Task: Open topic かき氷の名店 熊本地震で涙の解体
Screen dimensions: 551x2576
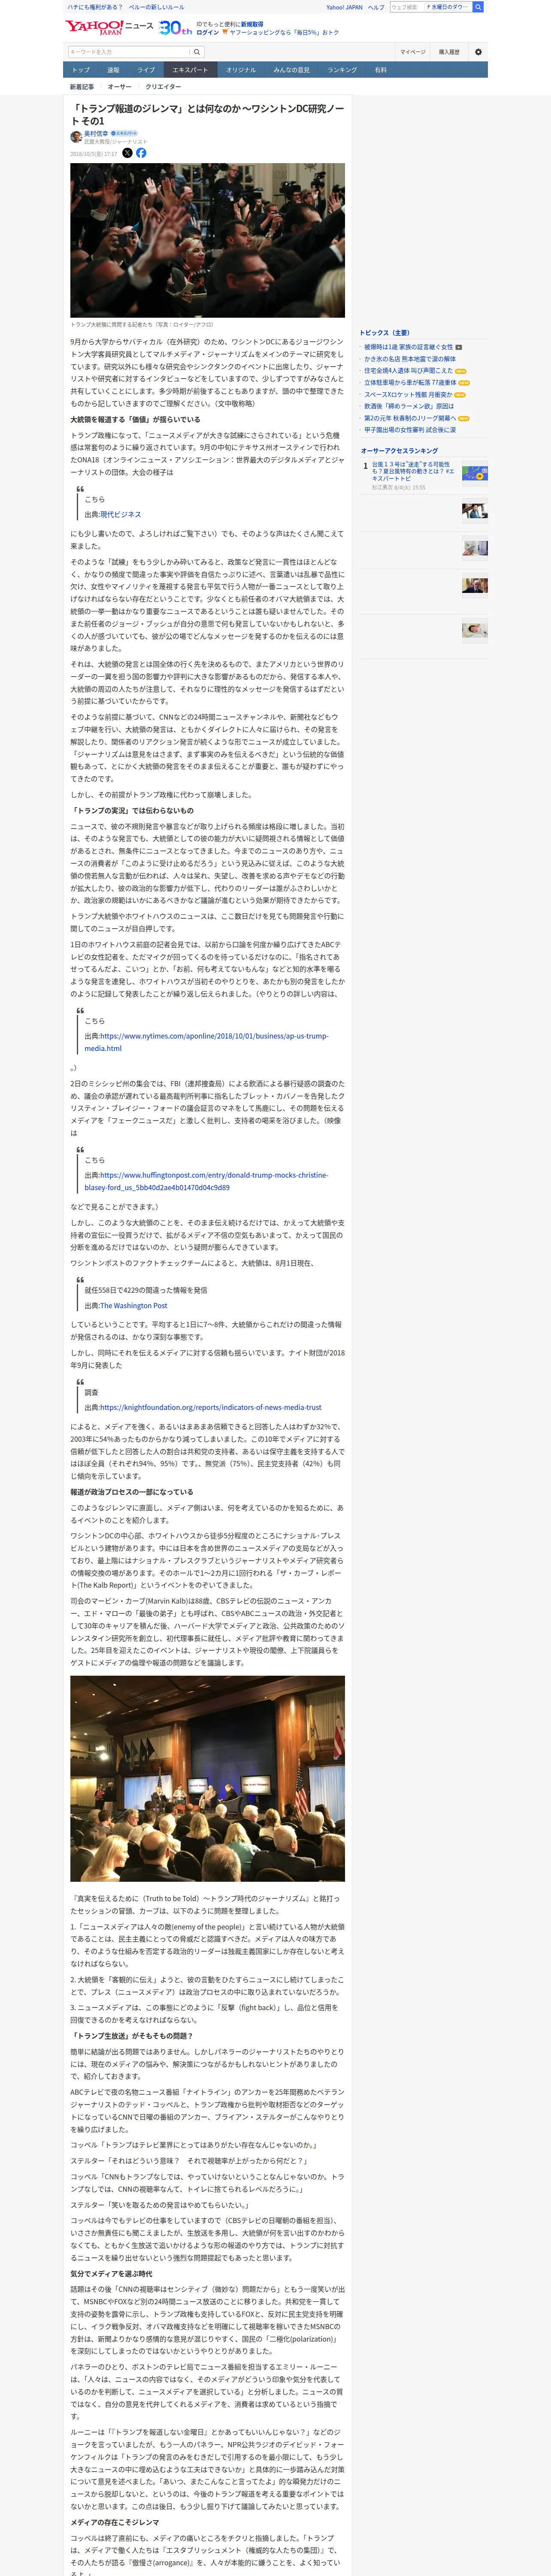Action: click(x=410, y=359)
